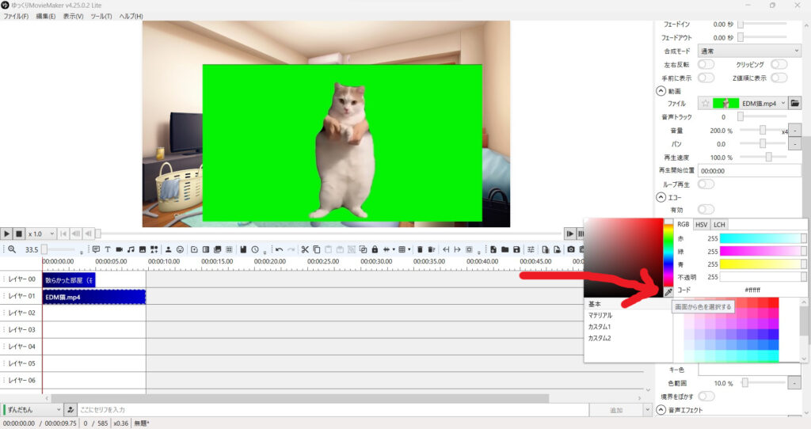Switch to the HSV tab
811x429 pixels.
click(x=702, y=224)
